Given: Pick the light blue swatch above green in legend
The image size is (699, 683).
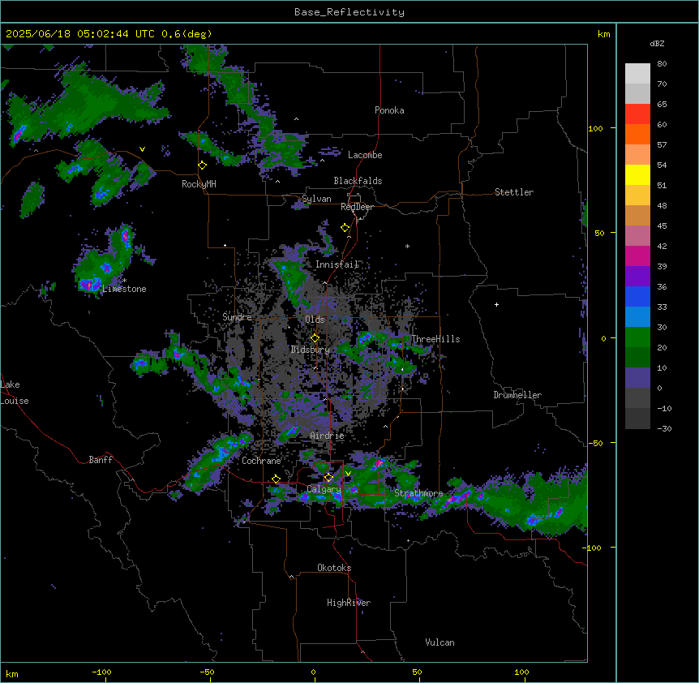Looking at the screenshot, I should pyautogui.click(x=637, y=317).
